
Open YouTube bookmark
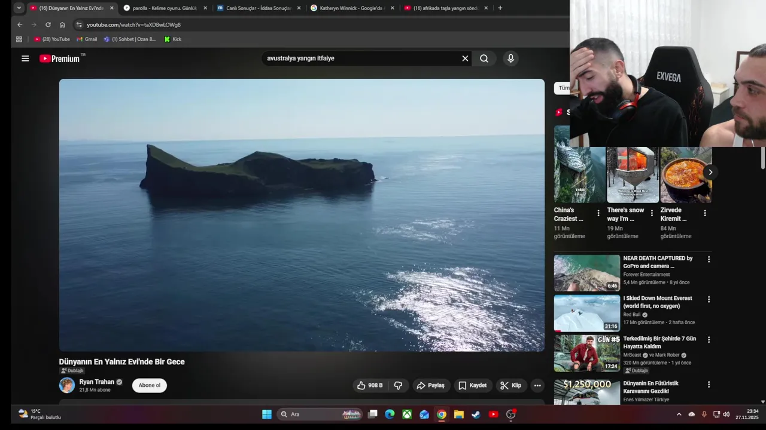[x=52, y=39]
